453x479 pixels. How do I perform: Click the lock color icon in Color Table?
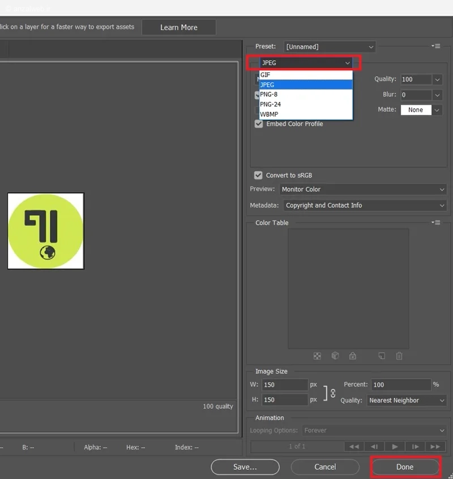pyautogui.click(x=353, y=355)
